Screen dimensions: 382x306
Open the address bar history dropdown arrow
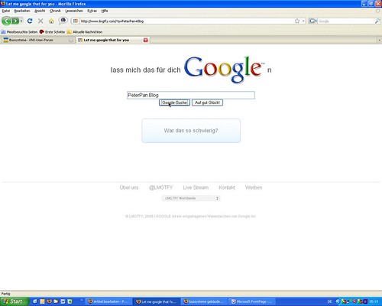(303, 21)
